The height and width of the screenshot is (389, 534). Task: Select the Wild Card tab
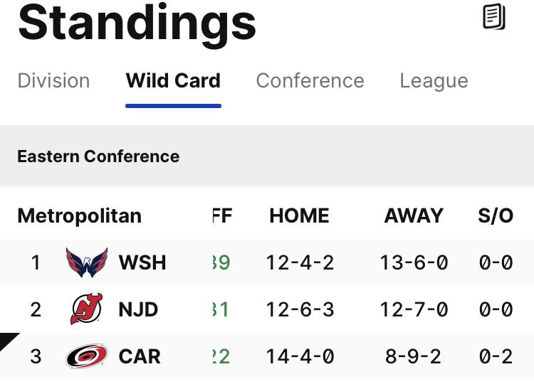(x=173, y=81)
